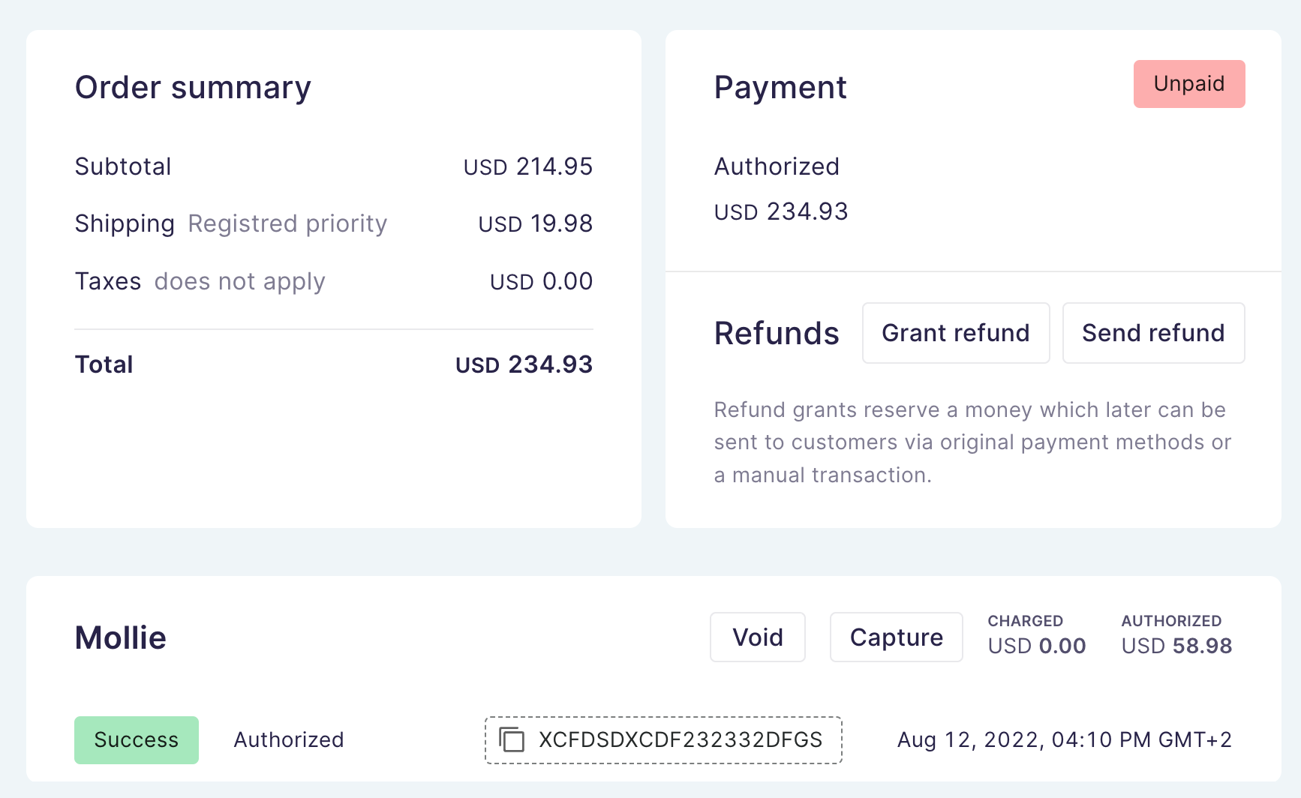Click the Refunds section heading
Screen dimensions: 1301x798
pyautogui.click(x=777, y=333)
